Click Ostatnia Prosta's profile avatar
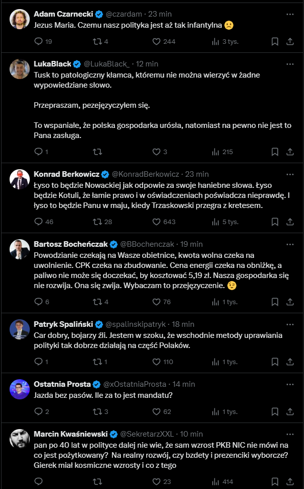Screen dimensions: 304x489 [20, 389]
